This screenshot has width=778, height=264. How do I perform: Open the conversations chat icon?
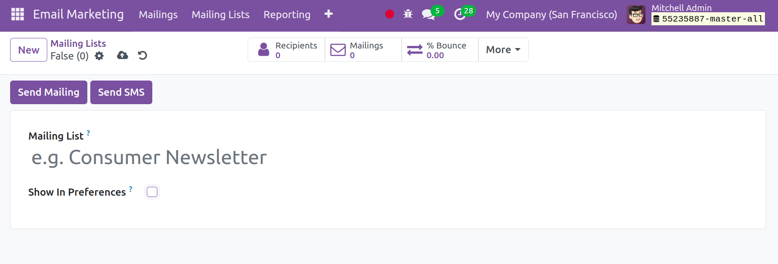(x=428, y=14)
